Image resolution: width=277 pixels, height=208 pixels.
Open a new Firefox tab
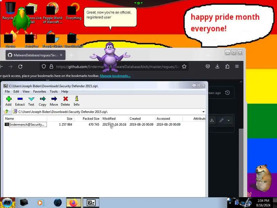point(71,55)
